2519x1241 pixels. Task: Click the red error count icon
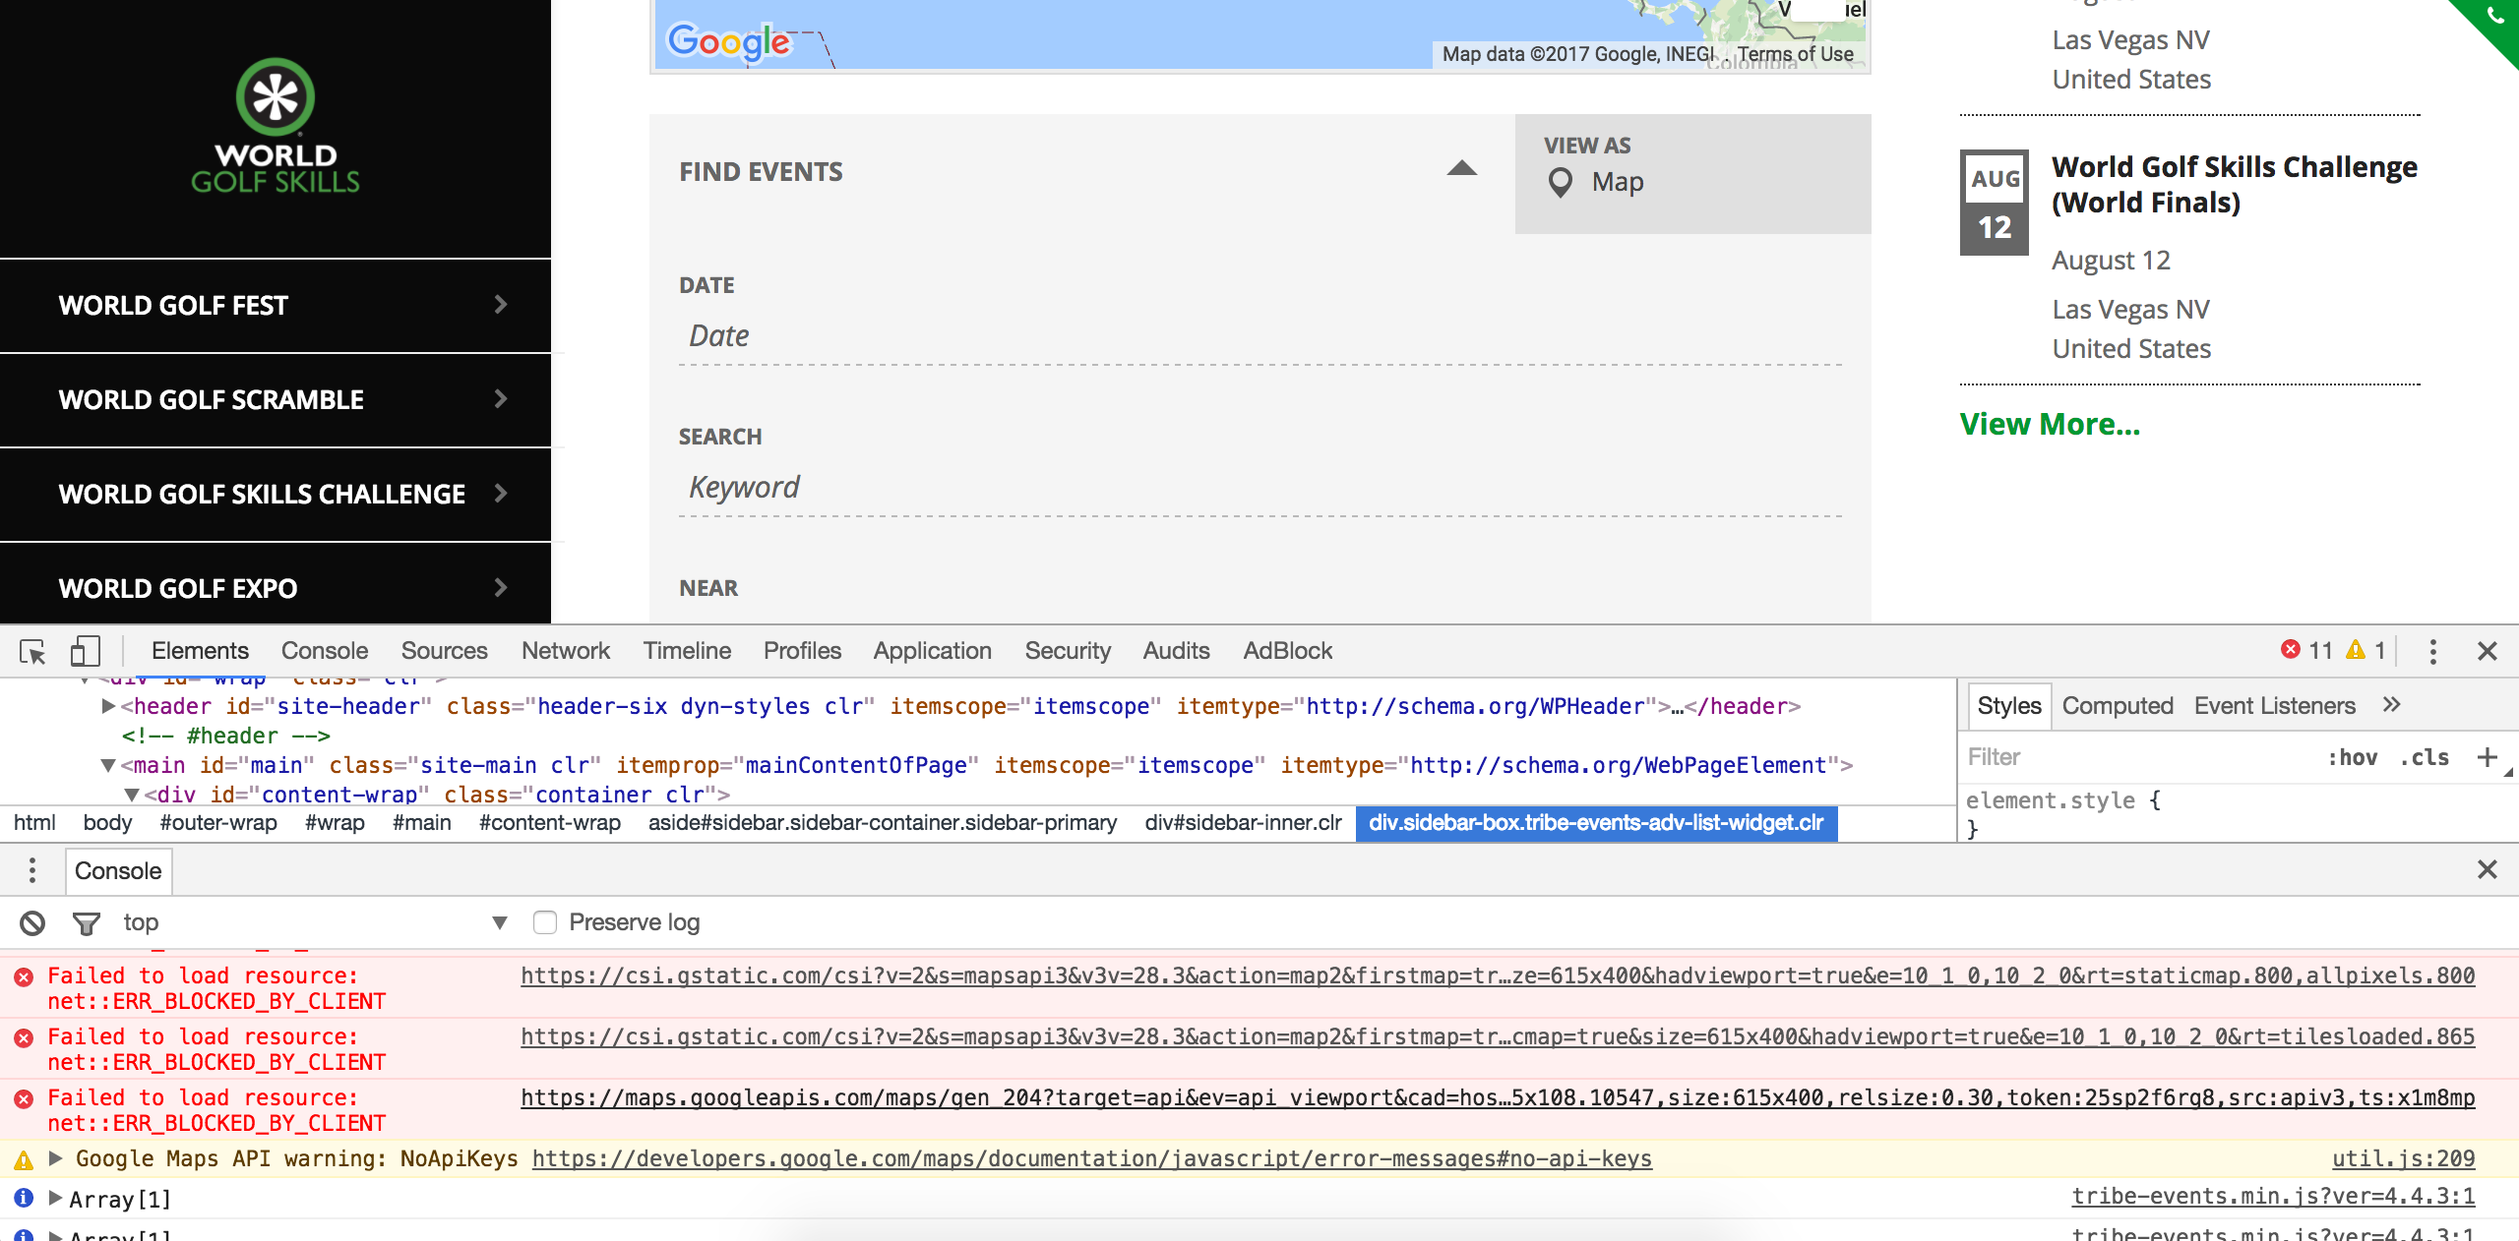[2291, 650]
